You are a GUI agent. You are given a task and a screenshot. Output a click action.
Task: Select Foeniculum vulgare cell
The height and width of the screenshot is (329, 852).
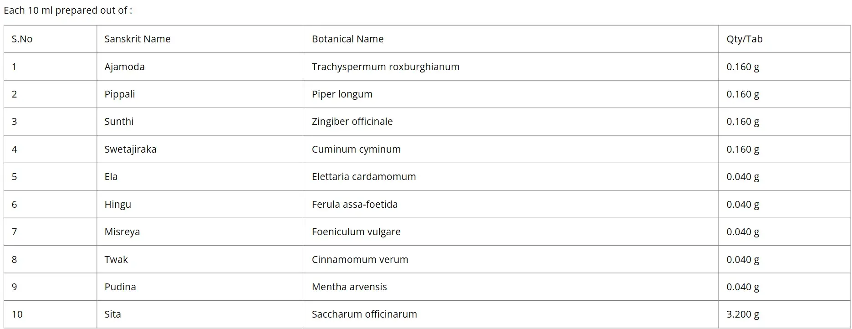[x=511, y=232]
